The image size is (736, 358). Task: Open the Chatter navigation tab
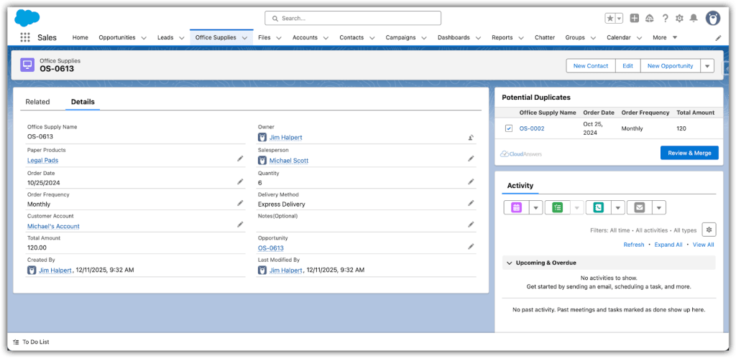tap(544, 37)
